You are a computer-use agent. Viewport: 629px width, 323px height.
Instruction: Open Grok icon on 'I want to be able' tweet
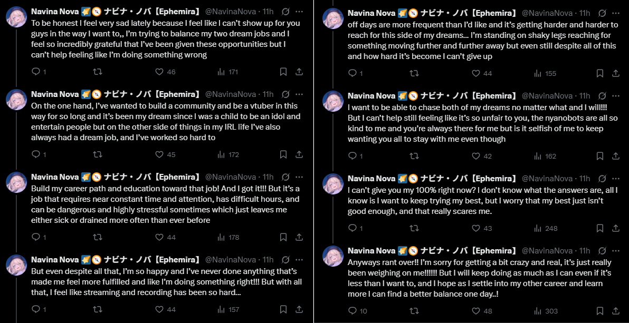click(602, 95)
